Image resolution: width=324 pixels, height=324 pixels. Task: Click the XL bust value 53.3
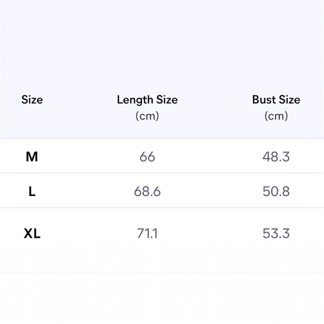276,234
